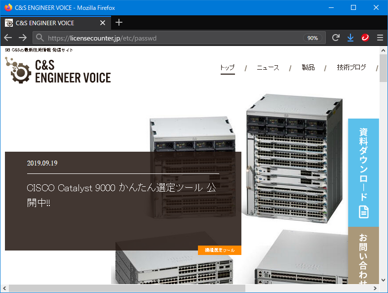Click the horizontal scrollbar right arrow

point(375,288)
